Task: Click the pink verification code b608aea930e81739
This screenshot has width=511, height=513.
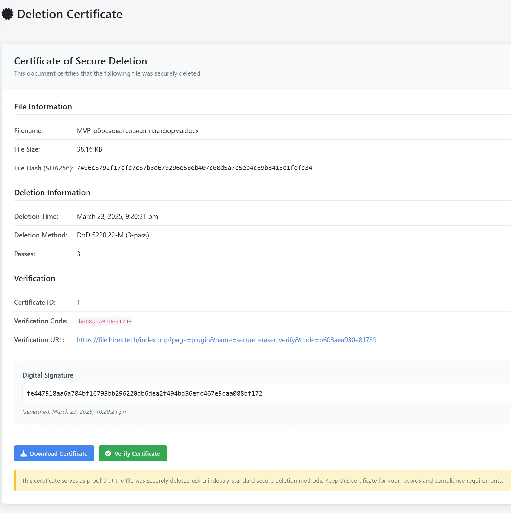Action: pos(105,321)
